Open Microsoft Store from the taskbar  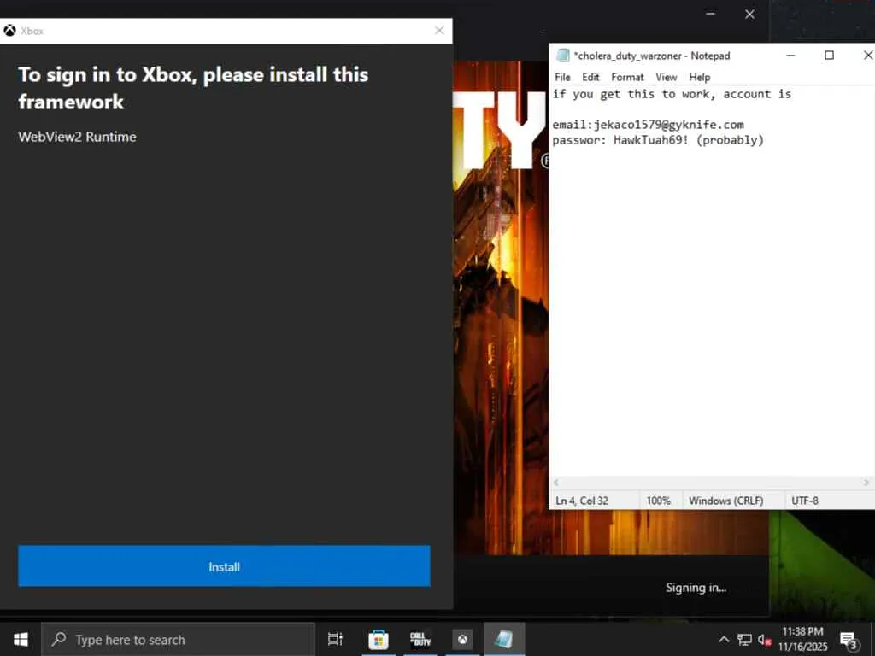378,639
